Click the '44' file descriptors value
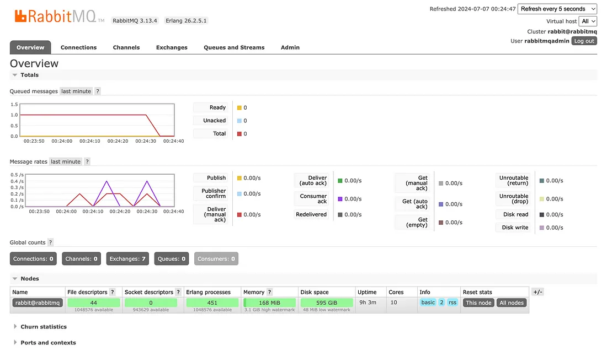 point(94,303)
